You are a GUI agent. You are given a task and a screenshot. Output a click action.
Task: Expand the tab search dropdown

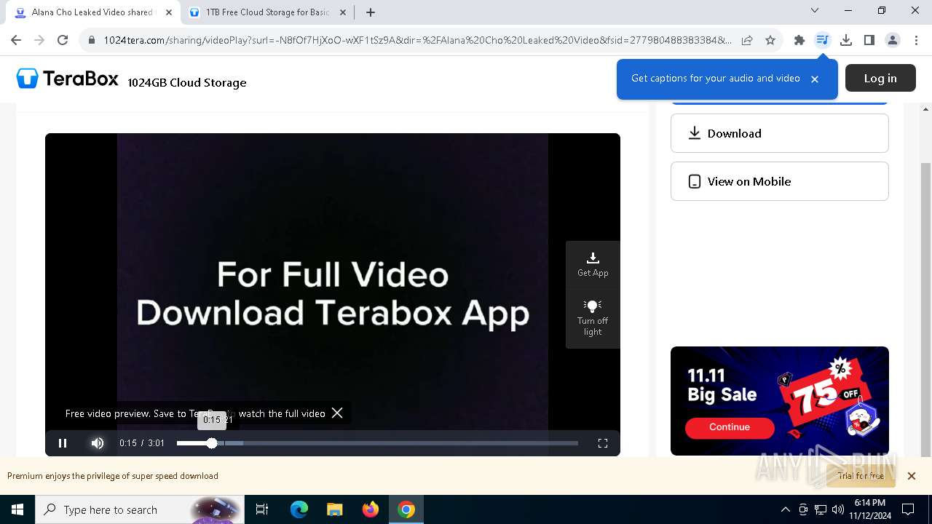(x=815, y=11)
